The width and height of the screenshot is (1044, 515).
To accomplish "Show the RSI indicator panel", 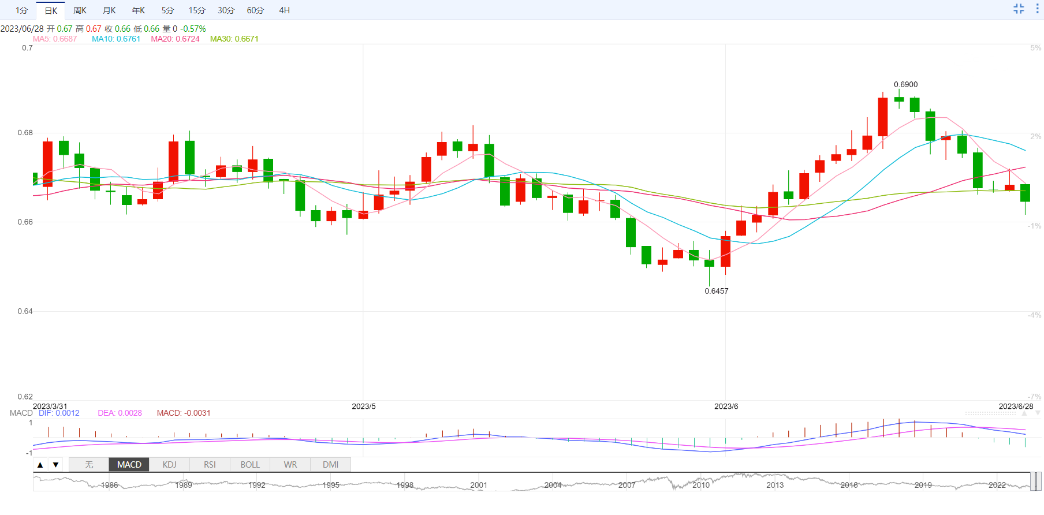I will click(210, 465).
